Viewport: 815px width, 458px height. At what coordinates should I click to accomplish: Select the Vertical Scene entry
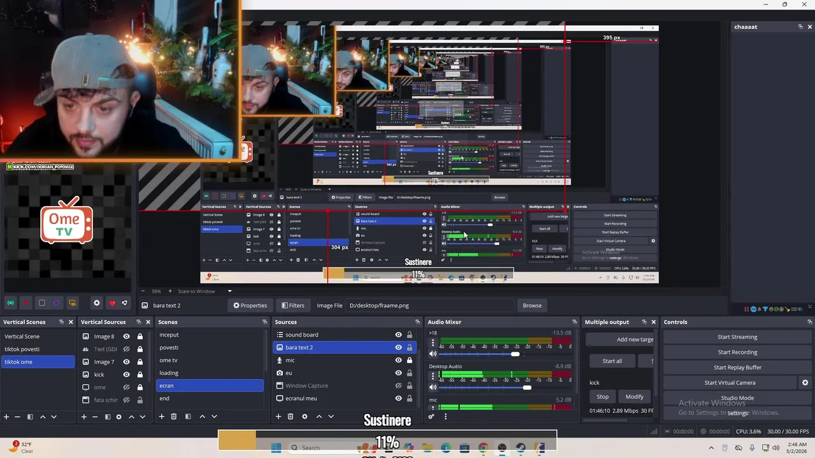click(38, 337)
